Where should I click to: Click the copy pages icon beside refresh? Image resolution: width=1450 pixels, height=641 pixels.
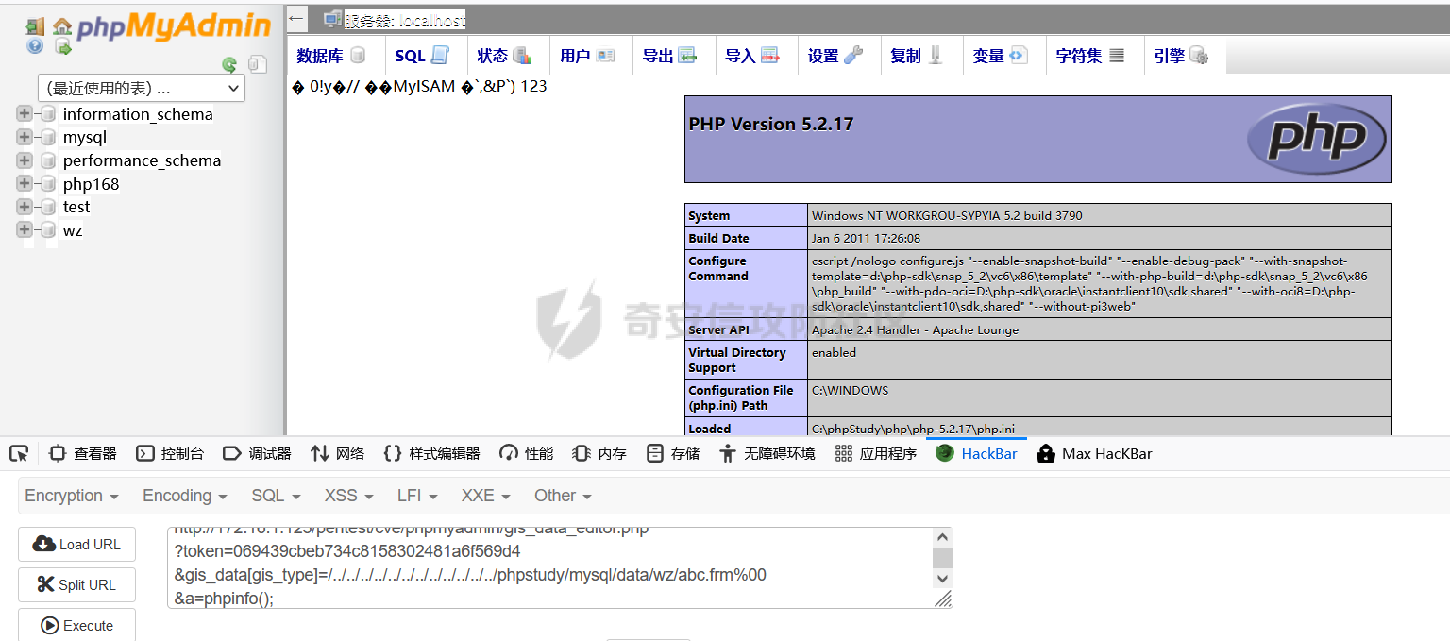[x=257, y=64]
